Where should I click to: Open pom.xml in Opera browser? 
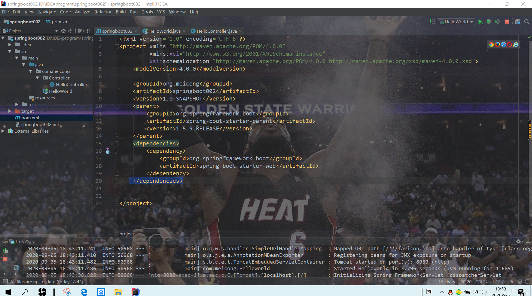coord(510,45)
